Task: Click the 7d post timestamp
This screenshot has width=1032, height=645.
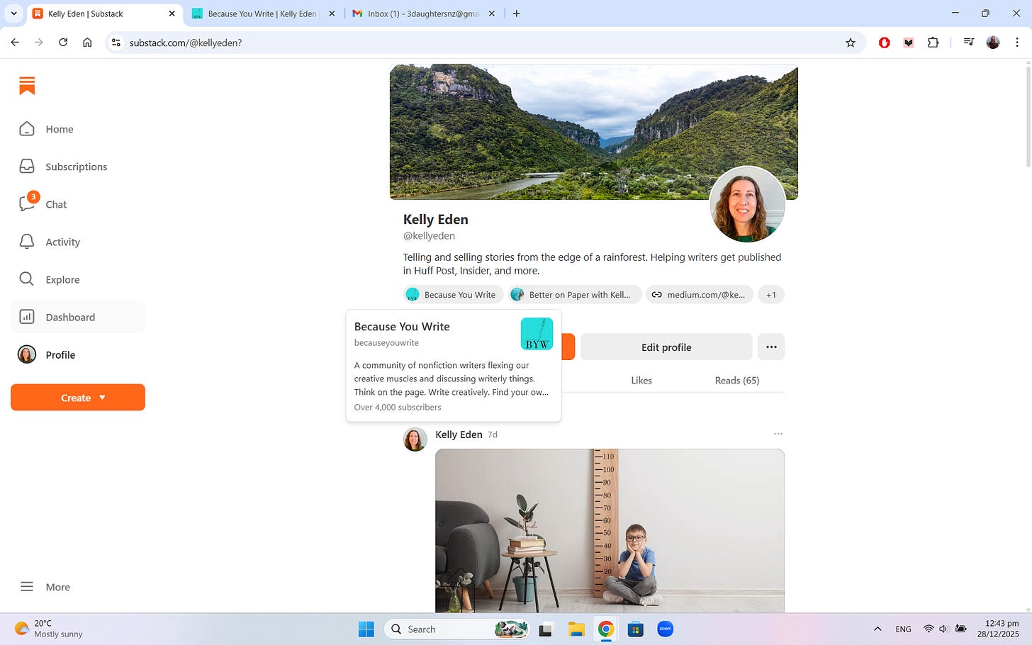Action: [493, 434]
